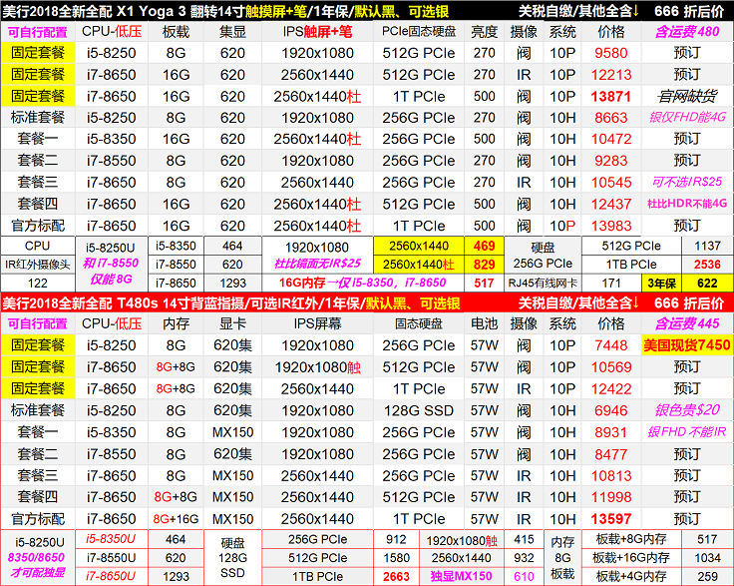734x586 pixels.
Task: Click the 含运费445 header cell
Action: click(x=687, y=323)
